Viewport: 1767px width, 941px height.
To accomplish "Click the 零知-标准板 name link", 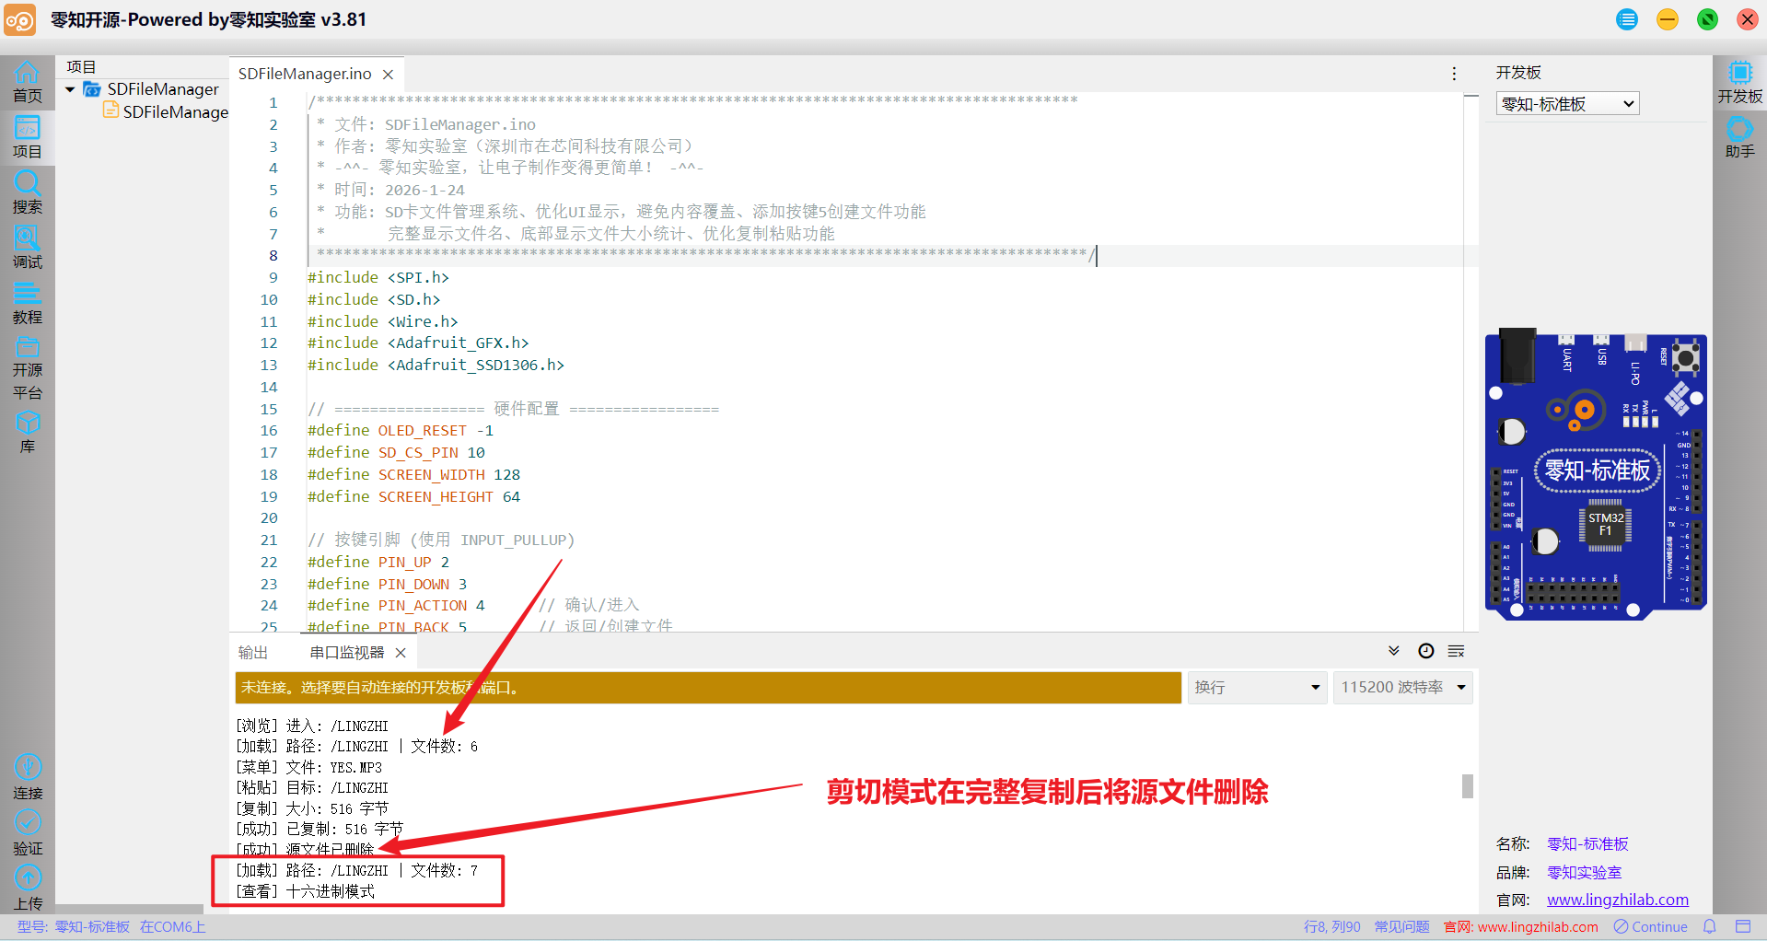I will point(1587,843).
